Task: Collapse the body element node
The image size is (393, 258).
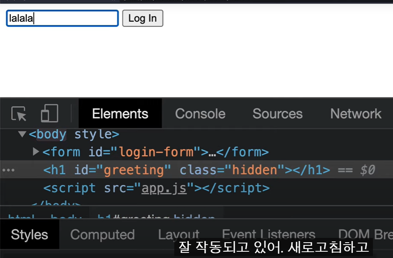Action: point(22,134)
